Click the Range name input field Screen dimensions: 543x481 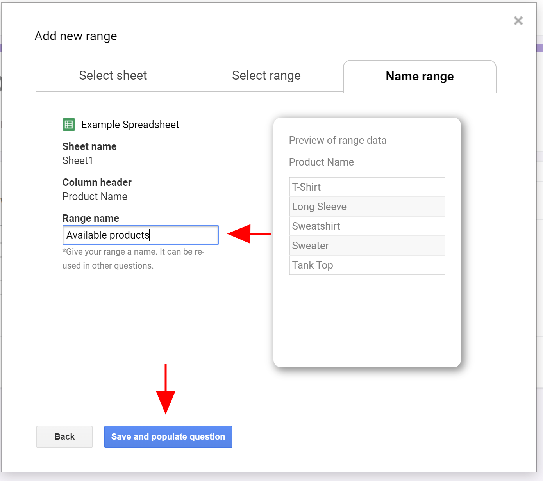(x=140, y=235)
